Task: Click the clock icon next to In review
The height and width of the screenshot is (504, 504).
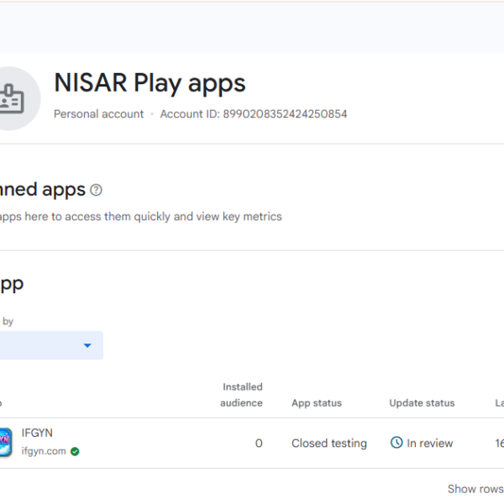Action: [x=396, y=443]
